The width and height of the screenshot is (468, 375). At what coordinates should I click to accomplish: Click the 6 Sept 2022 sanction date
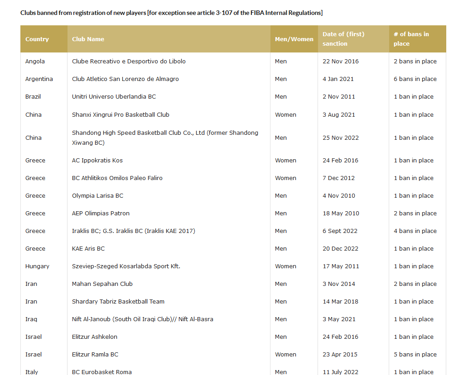(x=340, y=231)
